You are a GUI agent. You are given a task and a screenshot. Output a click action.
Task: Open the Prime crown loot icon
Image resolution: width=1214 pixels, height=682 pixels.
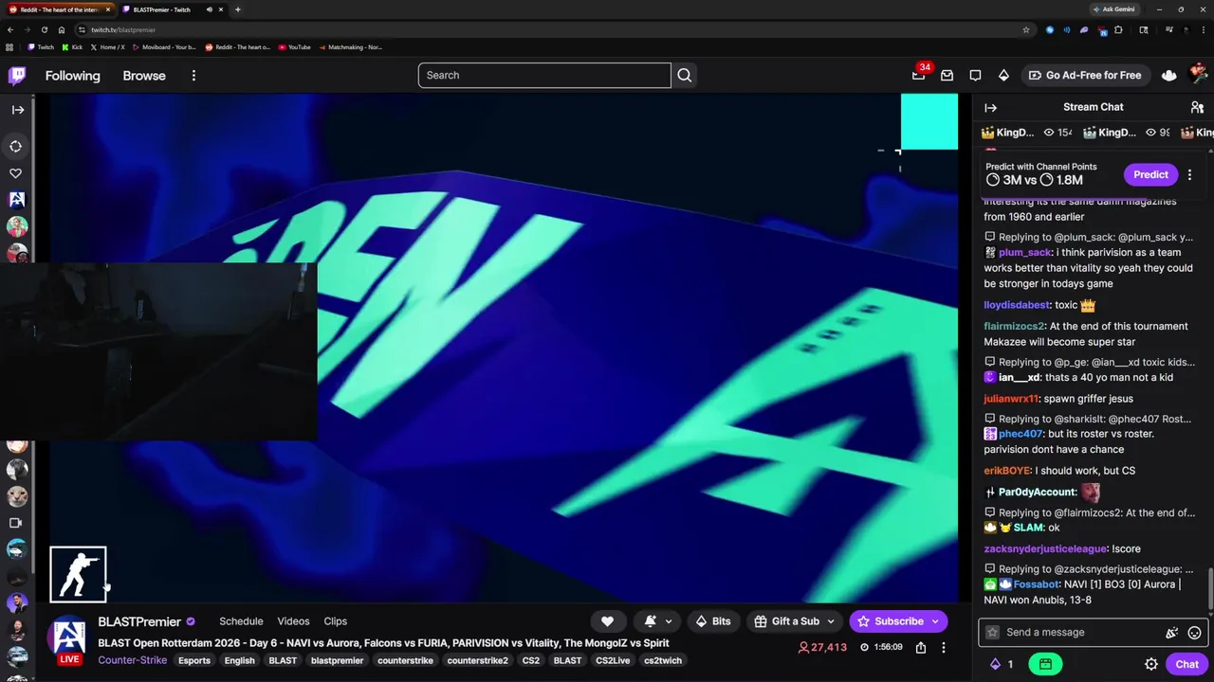click(x=1168, y=75)
